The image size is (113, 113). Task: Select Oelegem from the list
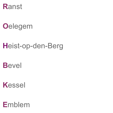(x=18, y=26)
